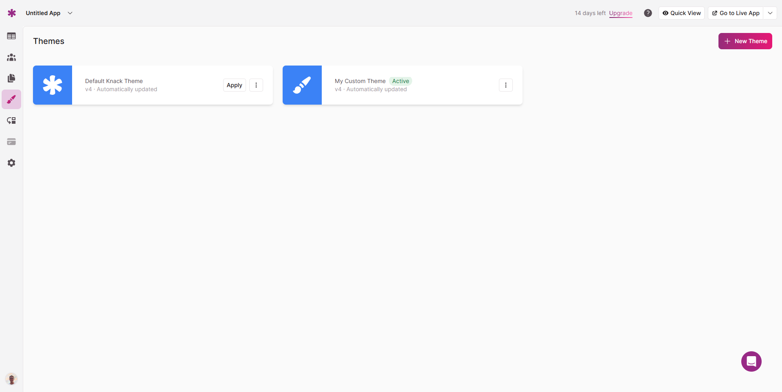Expand the Untitled App dropdown
The height and width of the screenshot is (392, 782).
(70, 13)
